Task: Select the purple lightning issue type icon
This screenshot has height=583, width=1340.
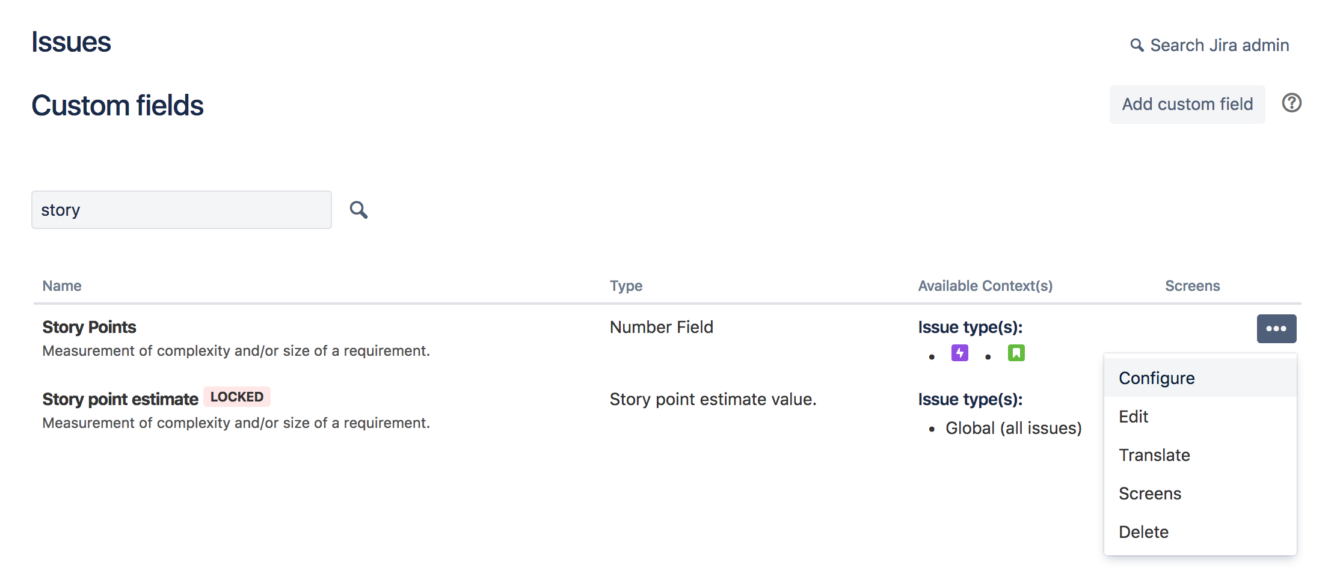Action: [x=959, y=353]
